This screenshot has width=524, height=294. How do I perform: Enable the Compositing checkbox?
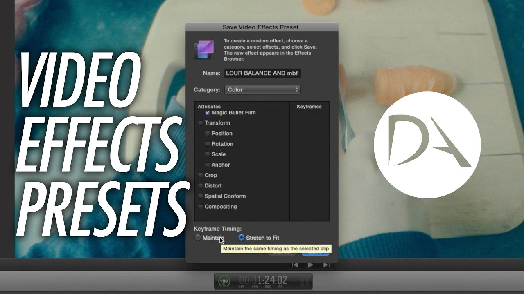(201, 207)
